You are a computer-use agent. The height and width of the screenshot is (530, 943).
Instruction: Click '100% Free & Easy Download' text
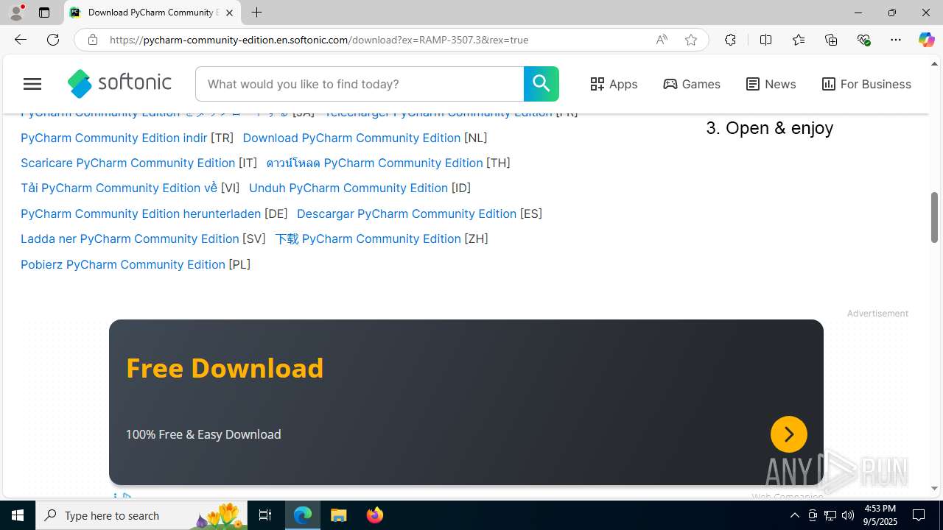203,434
